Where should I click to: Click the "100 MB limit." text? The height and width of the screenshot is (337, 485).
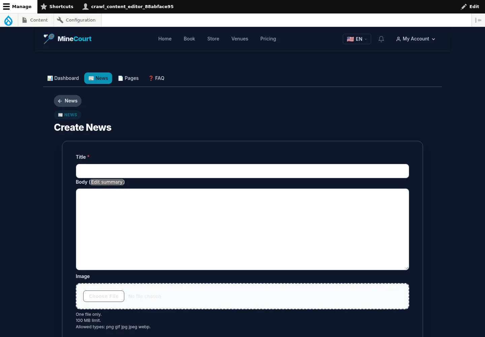pos(88,320)
